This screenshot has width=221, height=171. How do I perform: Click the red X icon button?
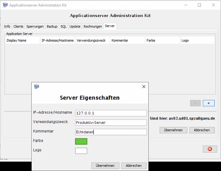click(x=210, y=149)
